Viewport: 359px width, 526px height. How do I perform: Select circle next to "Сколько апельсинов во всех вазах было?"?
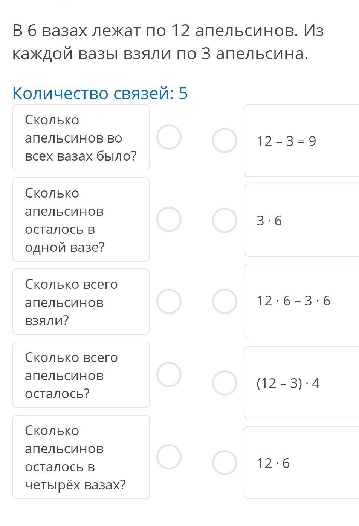point(169,137)
